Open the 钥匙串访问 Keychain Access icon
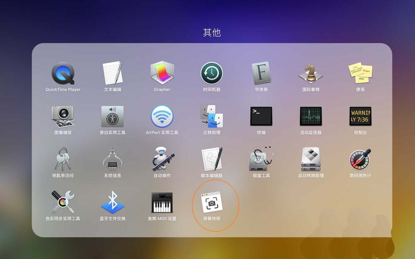 pos(63,159)
